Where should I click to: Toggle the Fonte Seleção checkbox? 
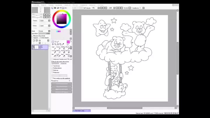click(x=40, y=38)
